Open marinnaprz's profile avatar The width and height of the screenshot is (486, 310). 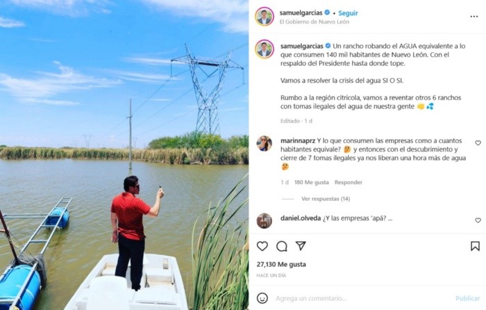click(x=264, y=143)
